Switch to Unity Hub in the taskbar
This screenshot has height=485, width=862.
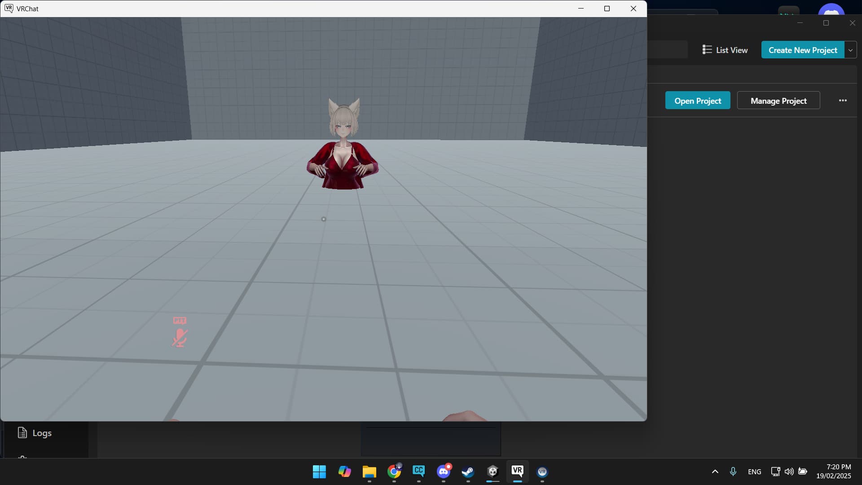pos(493,471)
